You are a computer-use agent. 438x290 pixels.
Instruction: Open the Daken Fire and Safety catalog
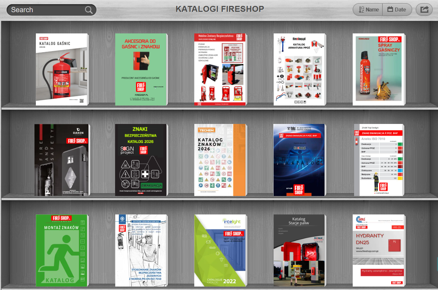[62, 159]
